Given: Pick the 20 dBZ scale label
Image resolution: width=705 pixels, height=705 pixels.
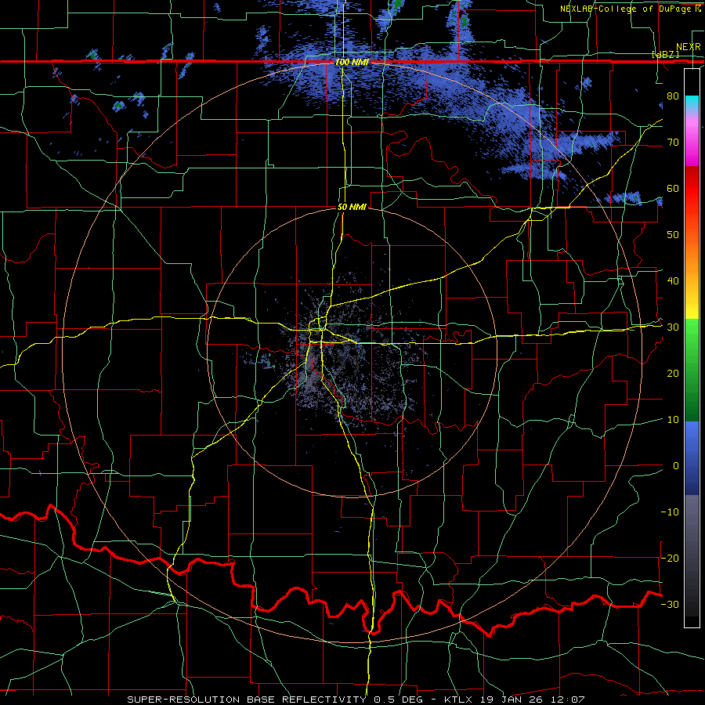Looking at the screenshot, I should click(673, 374).
